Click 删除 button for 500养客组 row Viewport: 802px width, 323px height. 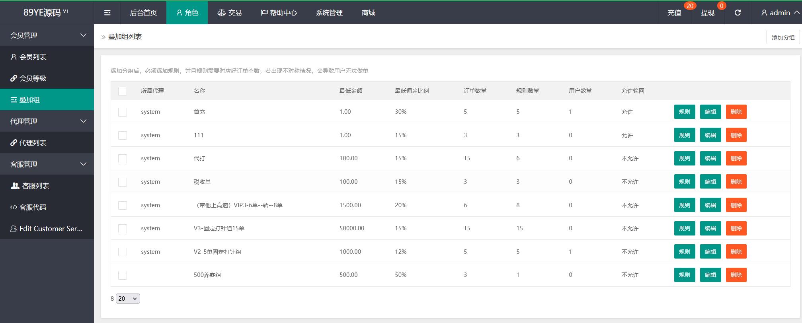click(x=736, y=275)
